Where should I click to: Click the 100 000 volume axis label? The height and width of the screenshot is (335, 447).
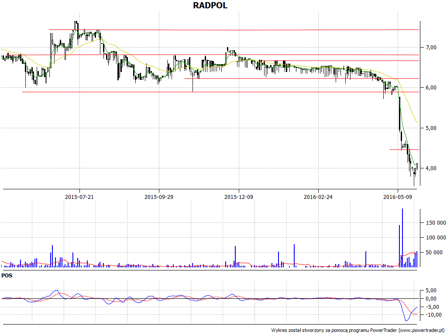(x=436, y=238)
